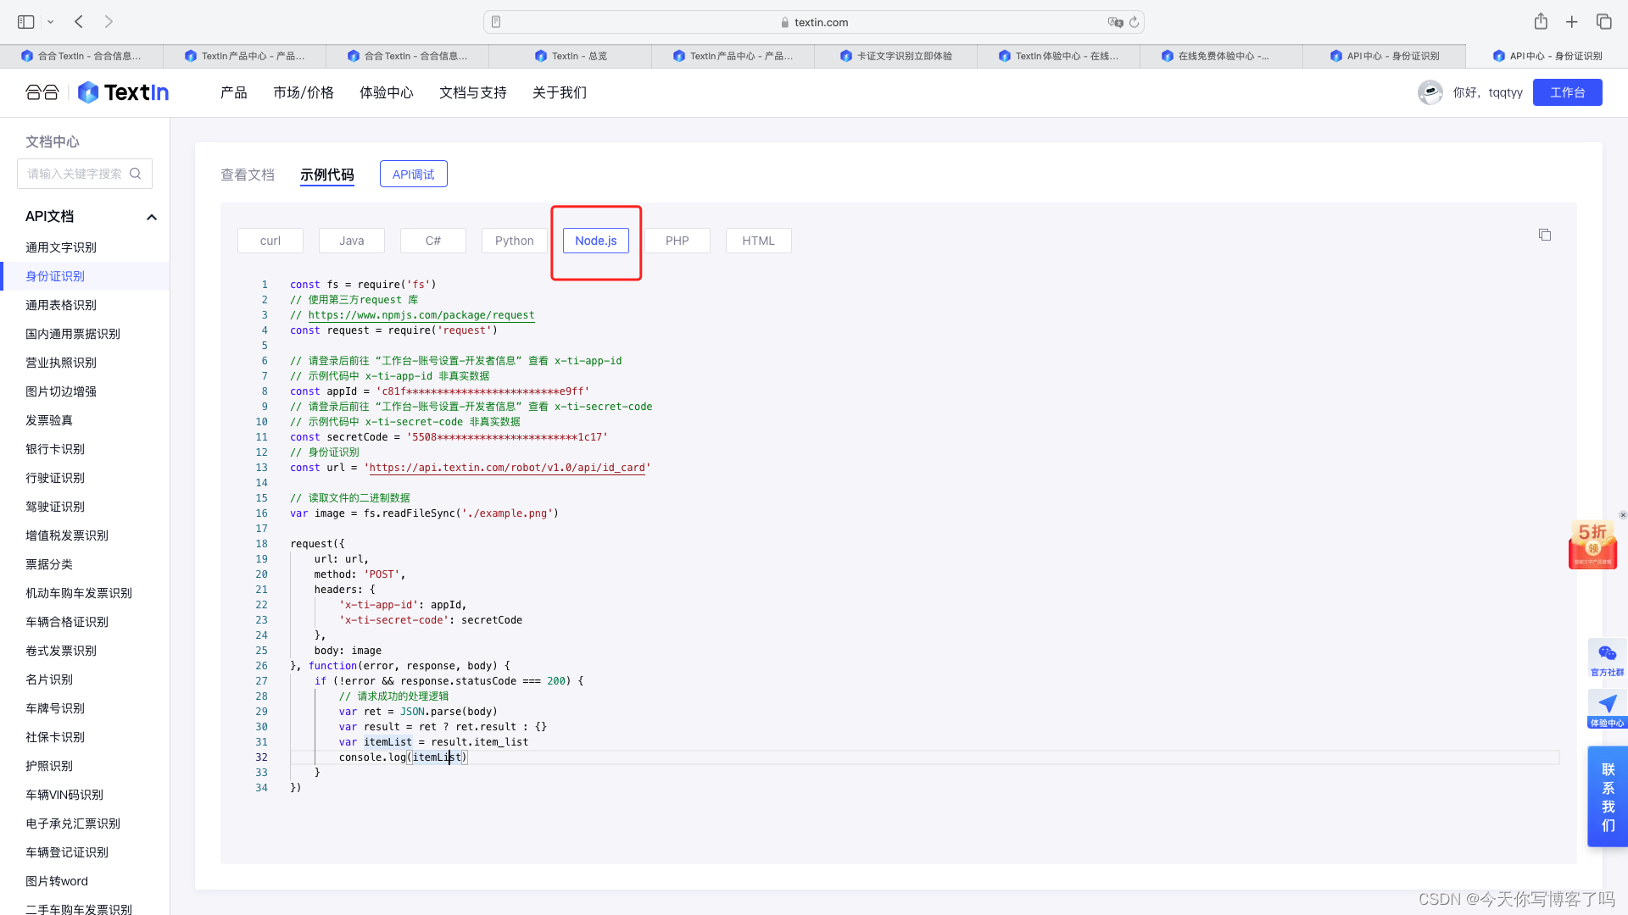This screenshot has width=1628, height=915.
Task: Click the search magnifier icon in sidebar
Action: (136, 174)
